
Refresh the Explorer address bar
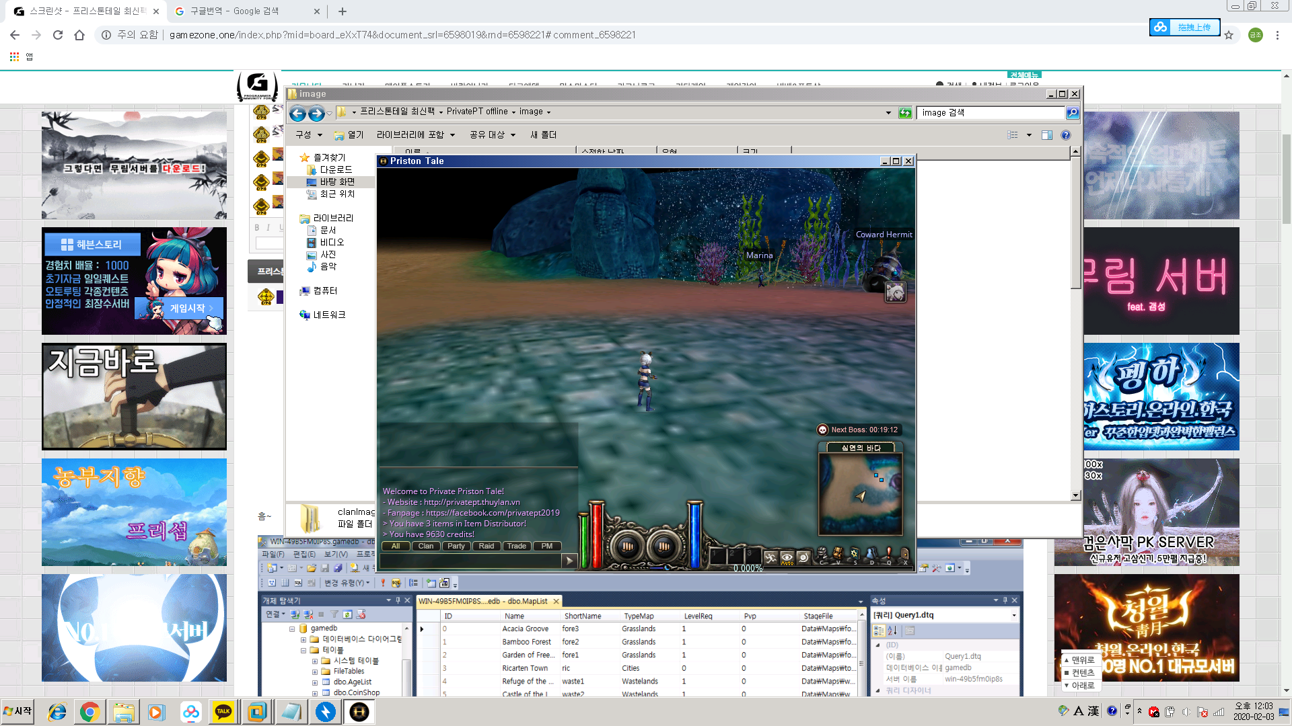pyautogui.click(x=905, y=113)
